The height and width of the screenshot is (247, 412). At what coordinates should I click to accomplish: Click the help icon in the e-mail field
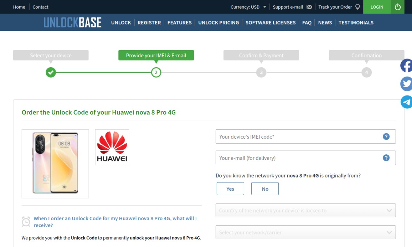click(386, 158)
